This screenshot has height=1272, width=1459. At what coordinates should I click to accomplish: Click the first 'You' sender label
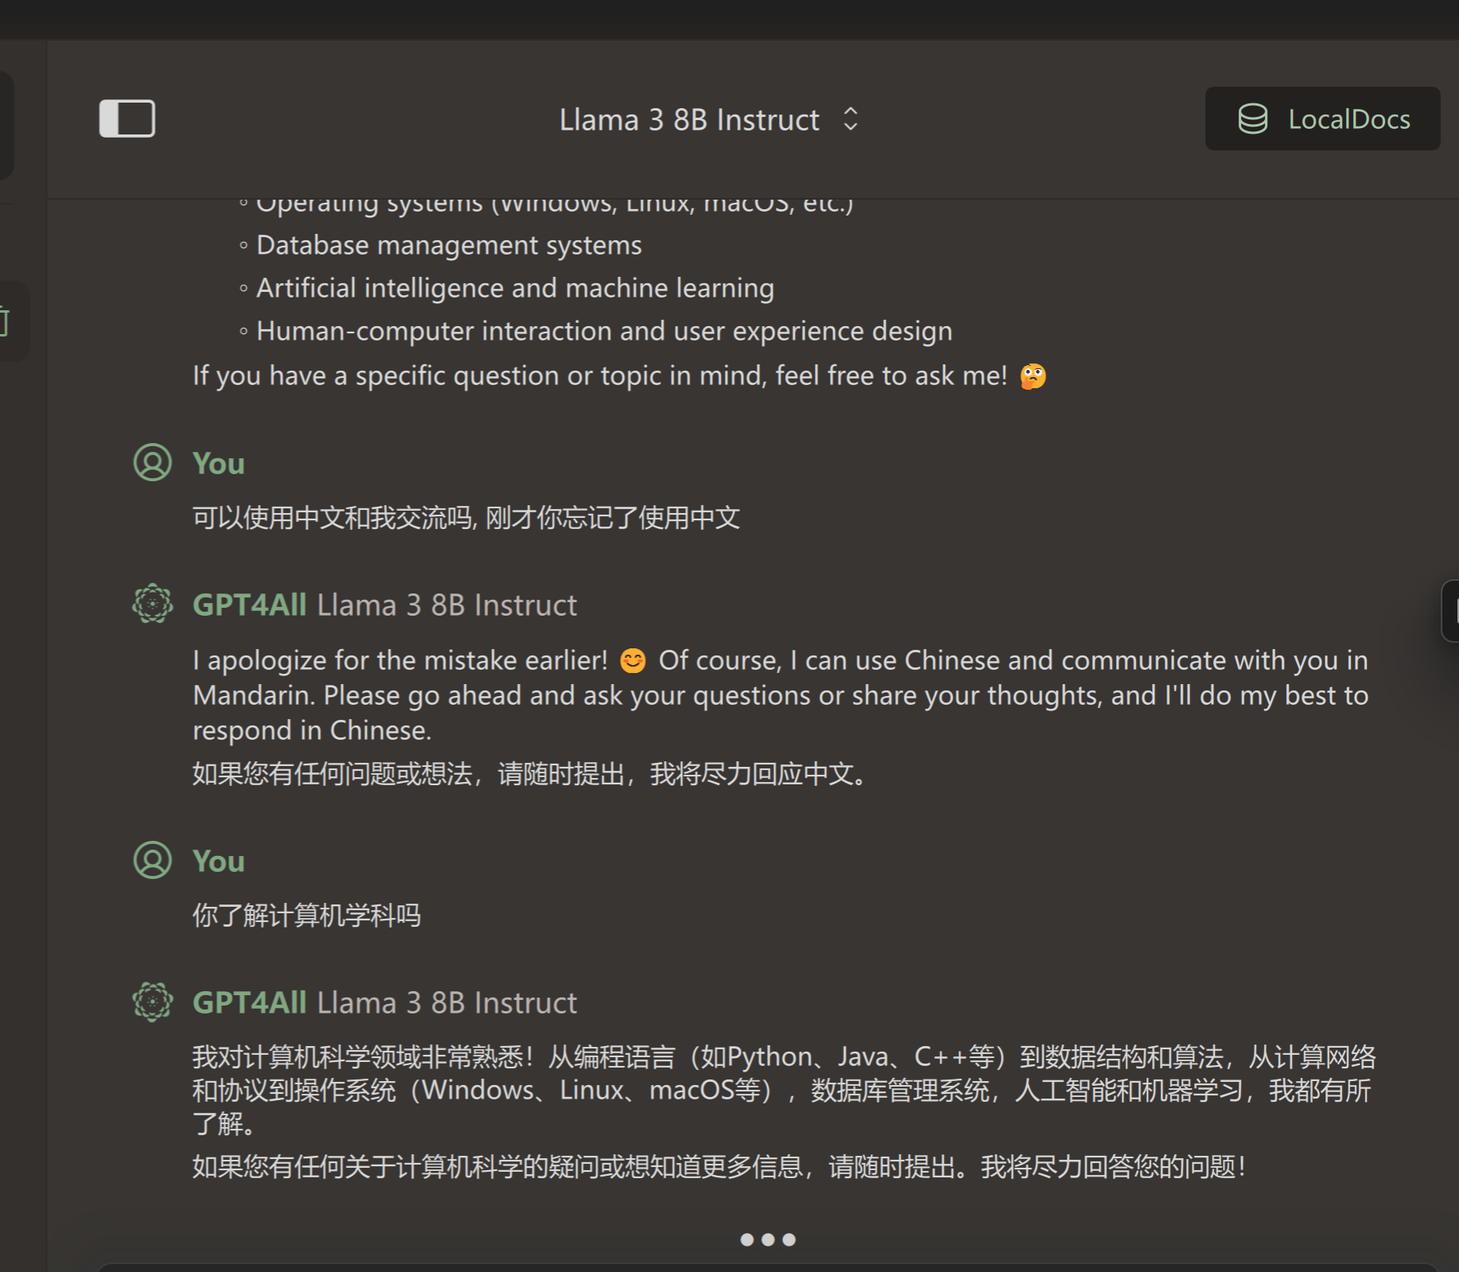click(219, 463)
